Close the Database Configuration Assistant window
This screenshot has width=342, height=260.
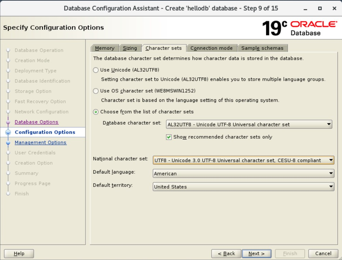coord(334,9)
